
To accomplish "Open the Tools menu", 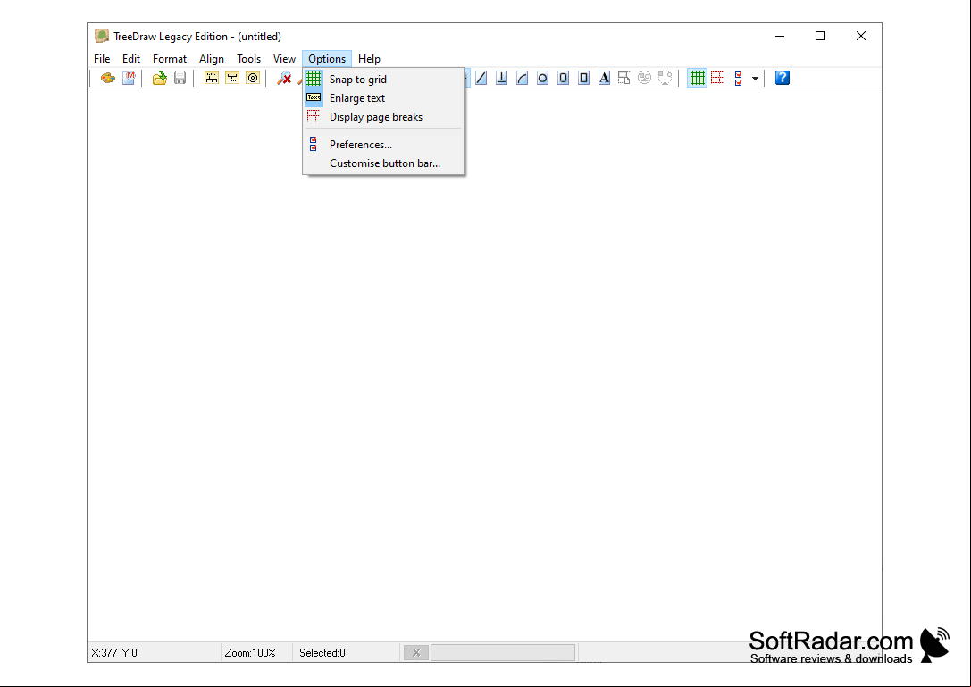I will coord(249,59).
